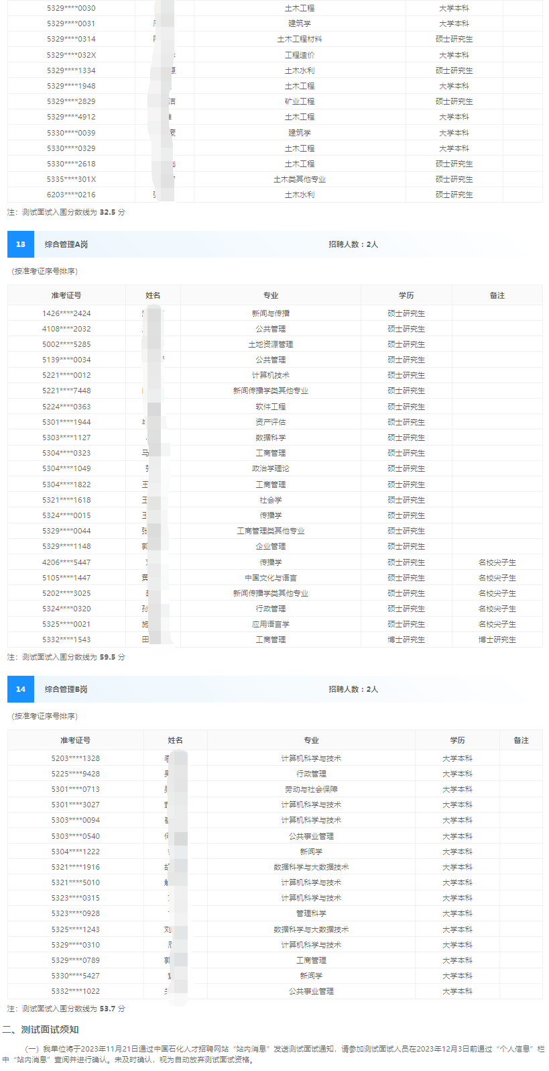Click the 软件工程 major cell

pyautogui.click(x=271, y=407)
